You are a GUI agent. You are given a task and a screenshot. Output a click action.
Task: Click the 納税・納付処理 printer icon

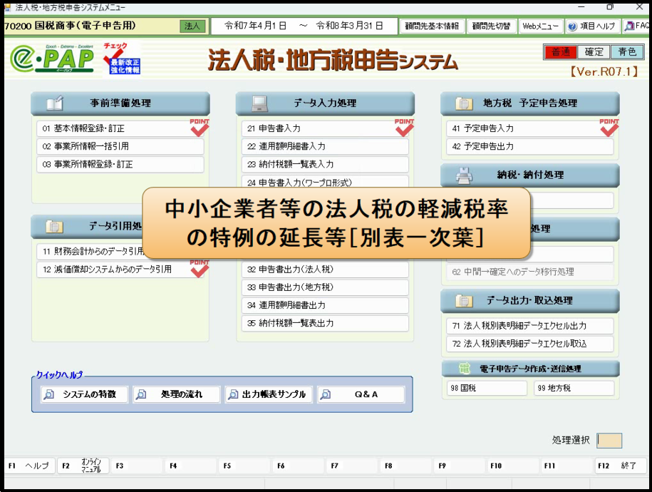[464, 175]
